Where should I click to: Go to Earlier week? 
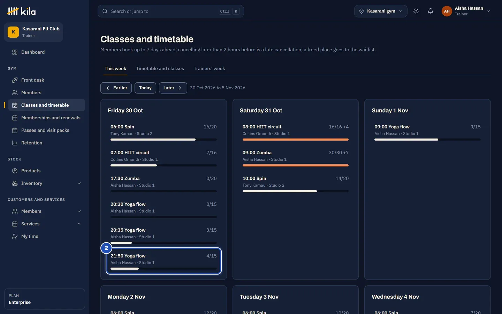(116, 88)
